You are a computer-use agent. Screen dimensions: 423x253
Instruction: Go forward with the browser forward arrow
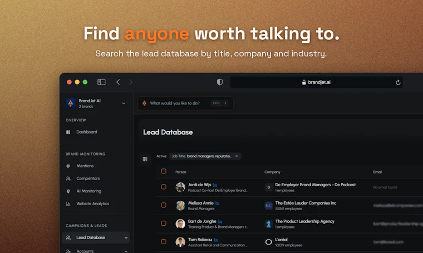point(131,82)
